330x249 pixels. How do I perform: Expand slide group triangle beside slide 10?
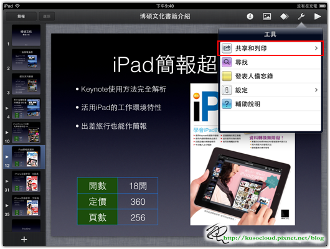point(7,133)
